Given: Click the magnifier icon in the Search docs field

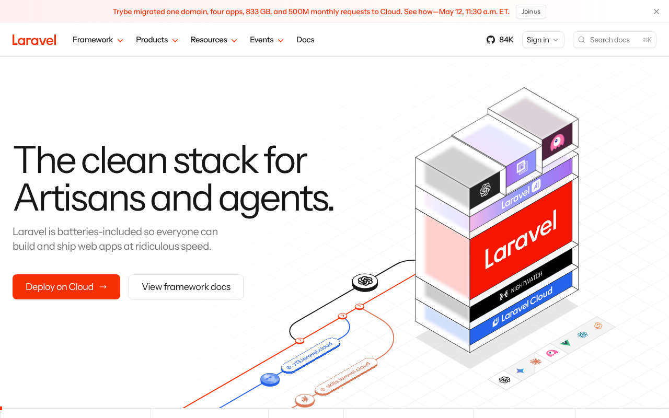Looking at the screenshot, I should tap(582, 40).
